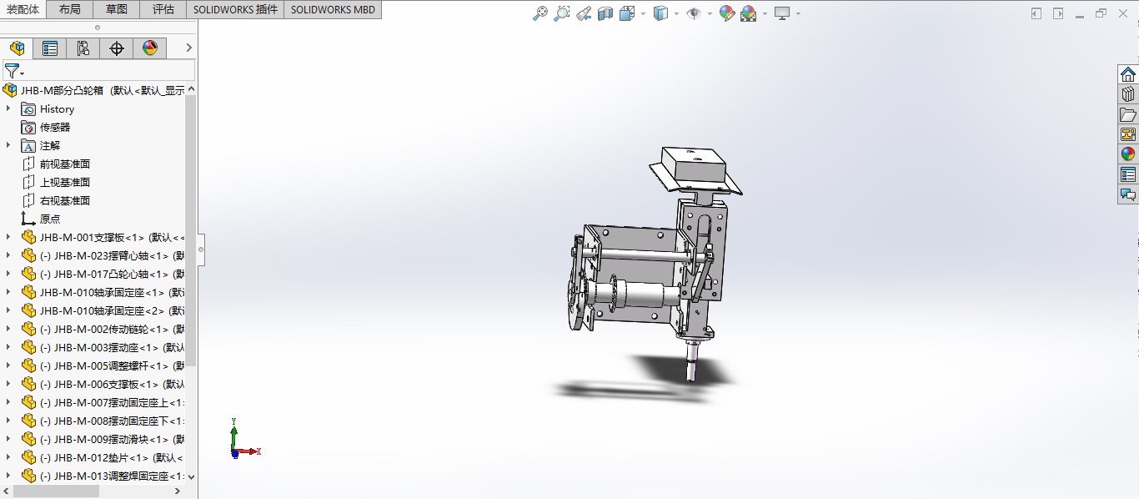Expand JHB-M-001支撑板<1> component
The height and width of the screenshot is (499, 1139).
8,237
